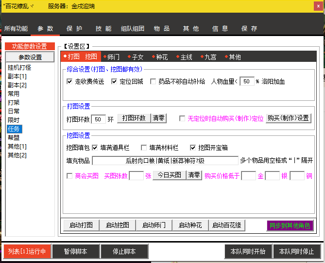Viewport: 325px width, 263px height.
Task: Select the 九宫 settings tab
Action: point(208,56)
